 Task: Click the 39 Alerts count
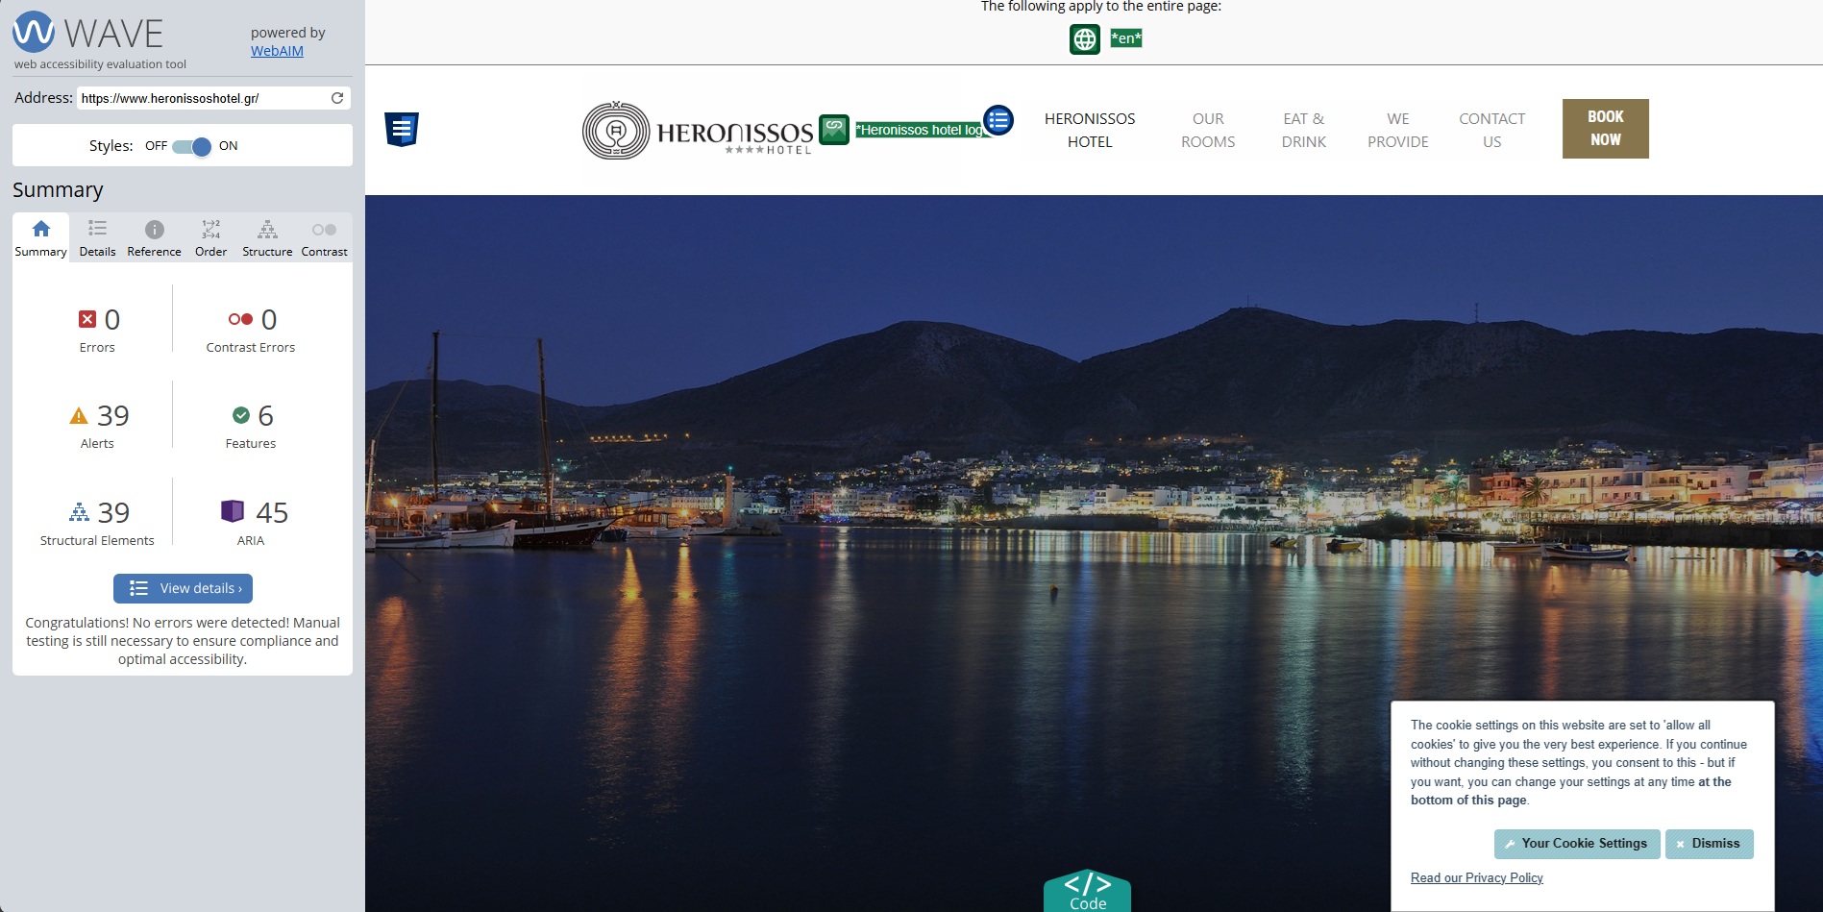coord(113,415)
